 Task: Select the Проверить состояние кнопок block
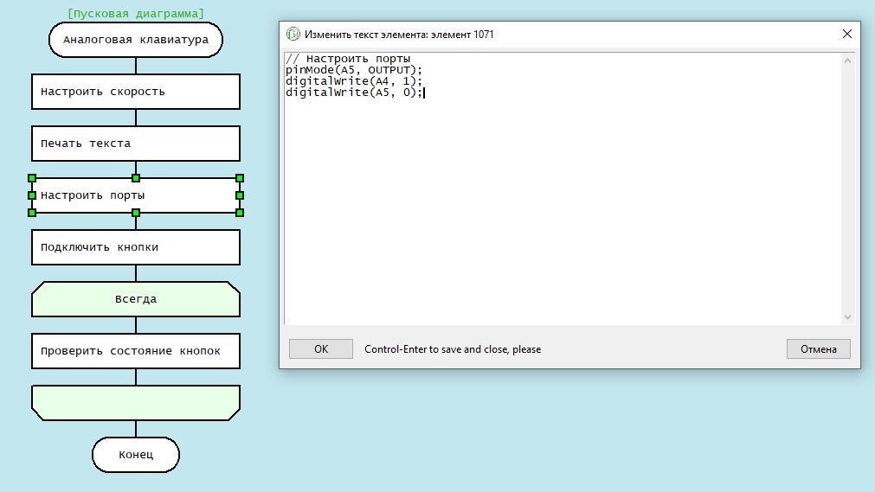136,351
